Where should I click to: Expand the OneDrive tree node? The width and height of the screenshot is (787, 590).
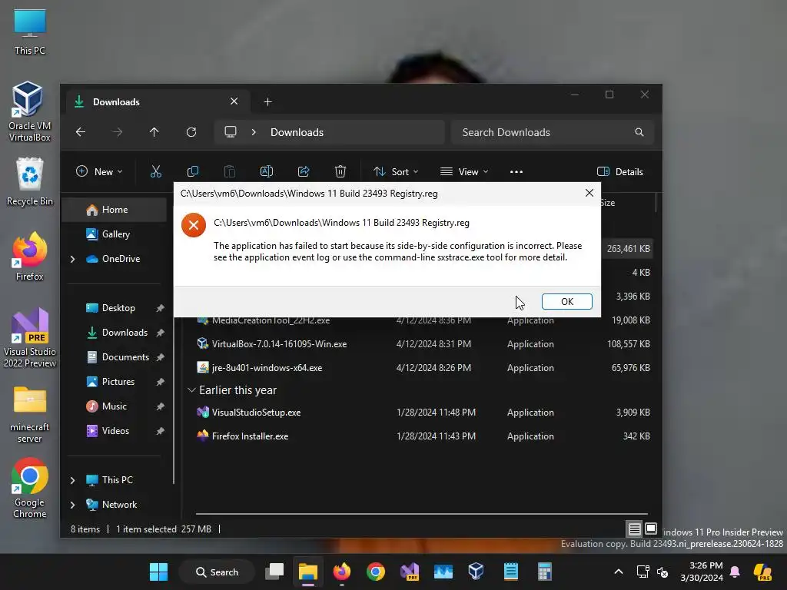click(73, 259)
